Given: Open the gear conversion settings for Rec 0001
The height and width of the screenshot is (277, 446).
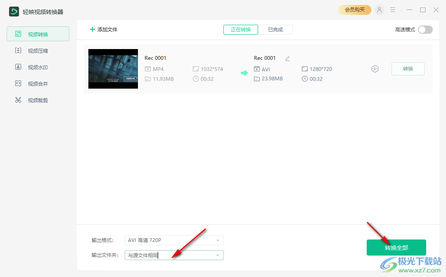Looking at the screenshot, I should pos(375,69).
